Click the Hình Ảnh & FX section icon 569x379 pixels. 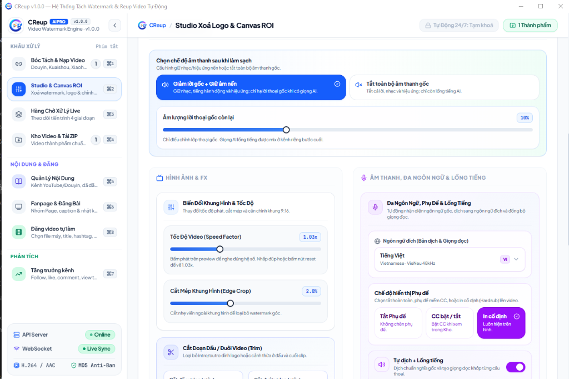pyautogui.click(x=159, y=178)
